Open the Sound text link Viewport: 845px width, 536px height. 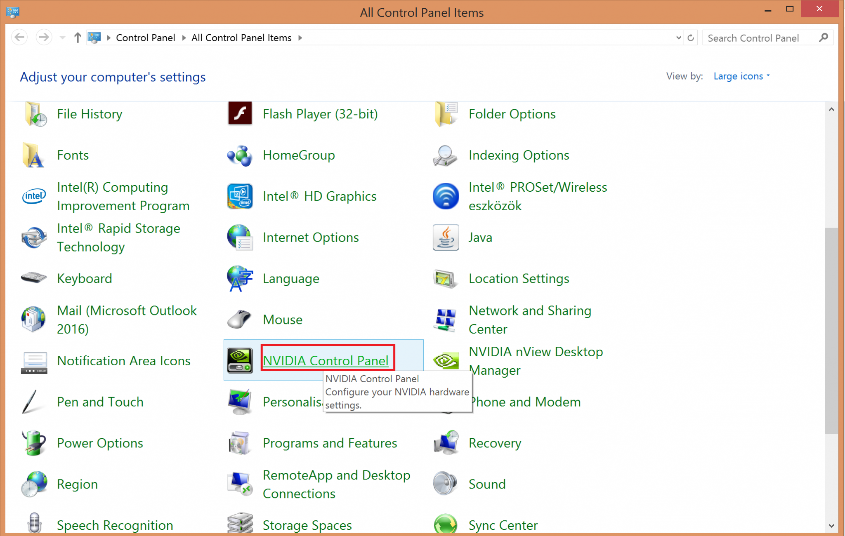(487, 484)
